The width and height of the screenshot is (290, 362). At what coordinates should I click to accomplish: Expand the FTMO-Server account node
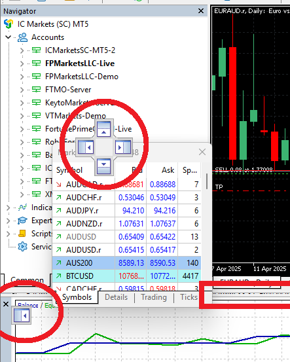click(22, 90)
